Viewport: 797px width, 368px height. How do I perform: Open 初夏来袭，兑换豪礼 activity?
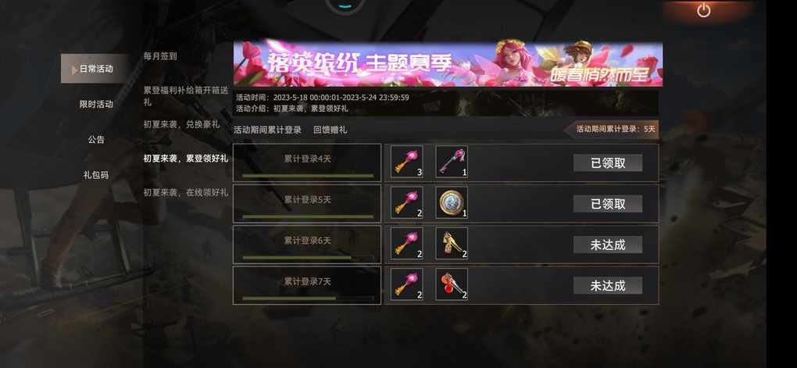pyautogui.click(x=181, y=124)
